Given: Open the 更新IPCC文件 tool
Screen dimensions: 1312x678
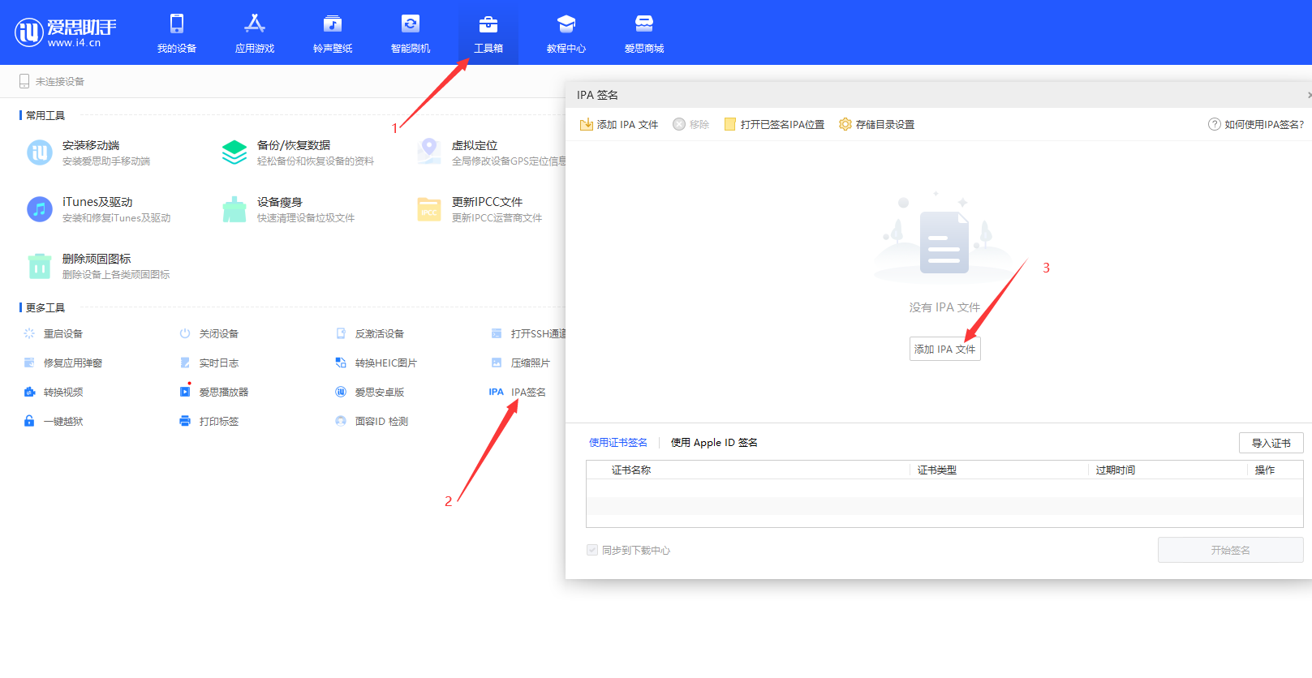Looking at the screenshot, I should point(480,209).
